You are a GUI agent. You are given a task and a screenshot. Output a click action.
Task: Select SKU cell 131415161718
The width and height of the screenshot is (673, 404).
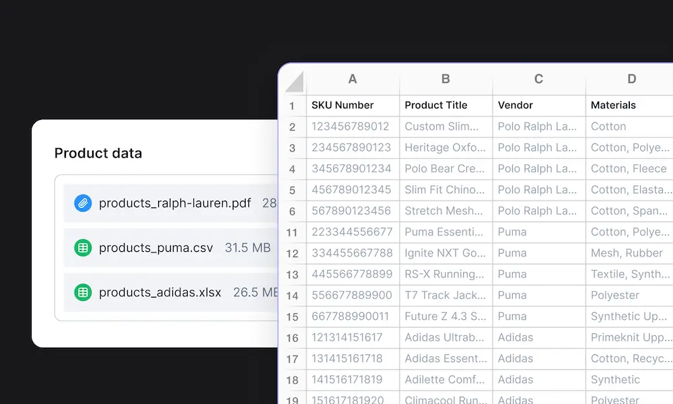coord(353,359)
